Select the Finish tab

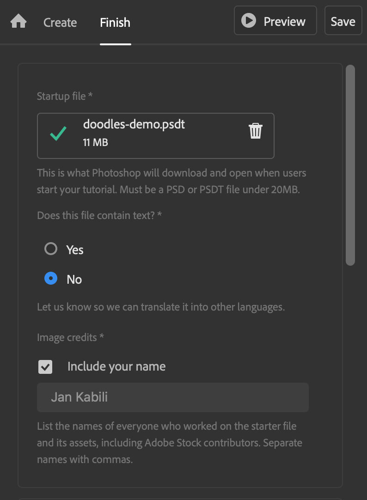click(115, 22)
